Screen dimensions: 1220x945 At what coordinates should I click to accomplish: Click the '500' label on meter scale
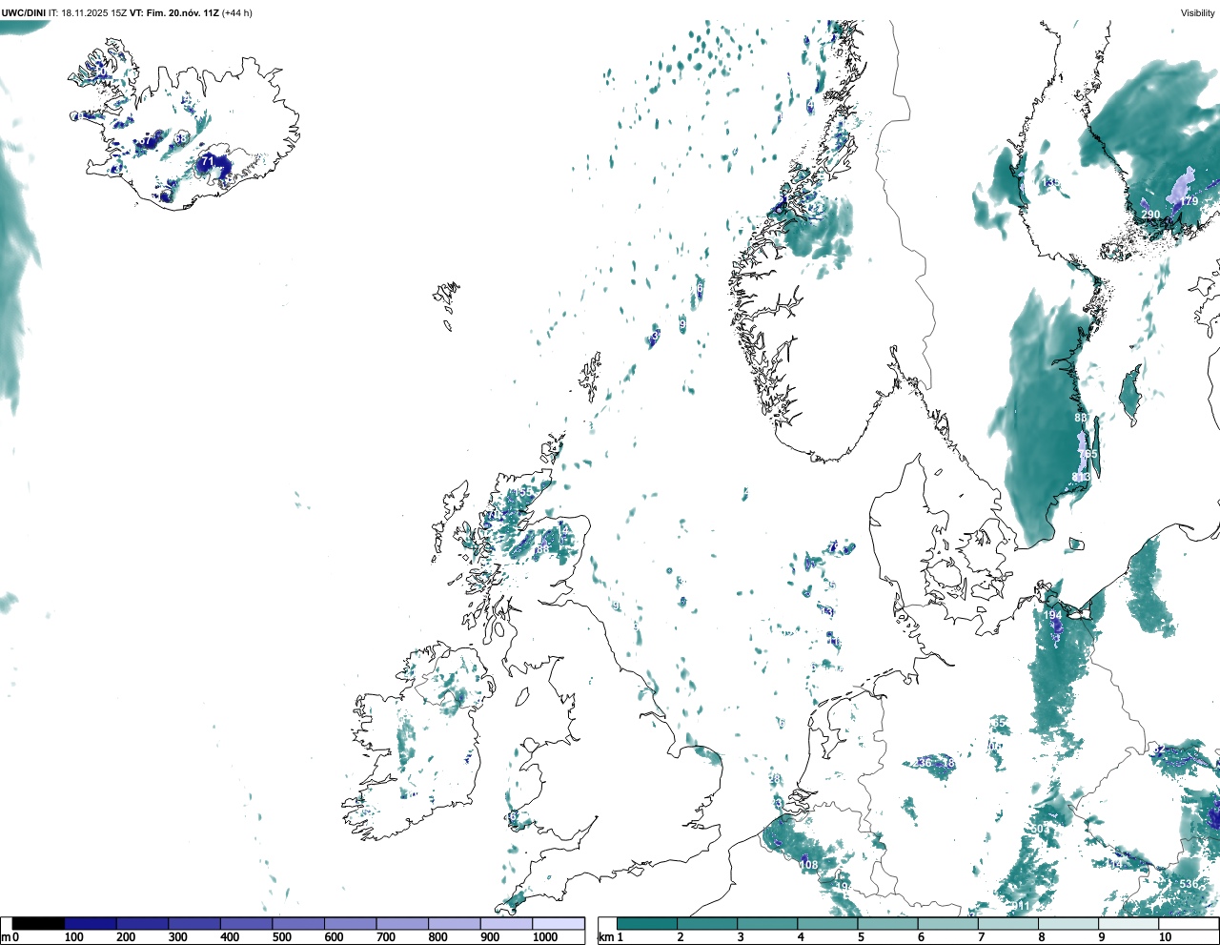click(x=282, y=937)
